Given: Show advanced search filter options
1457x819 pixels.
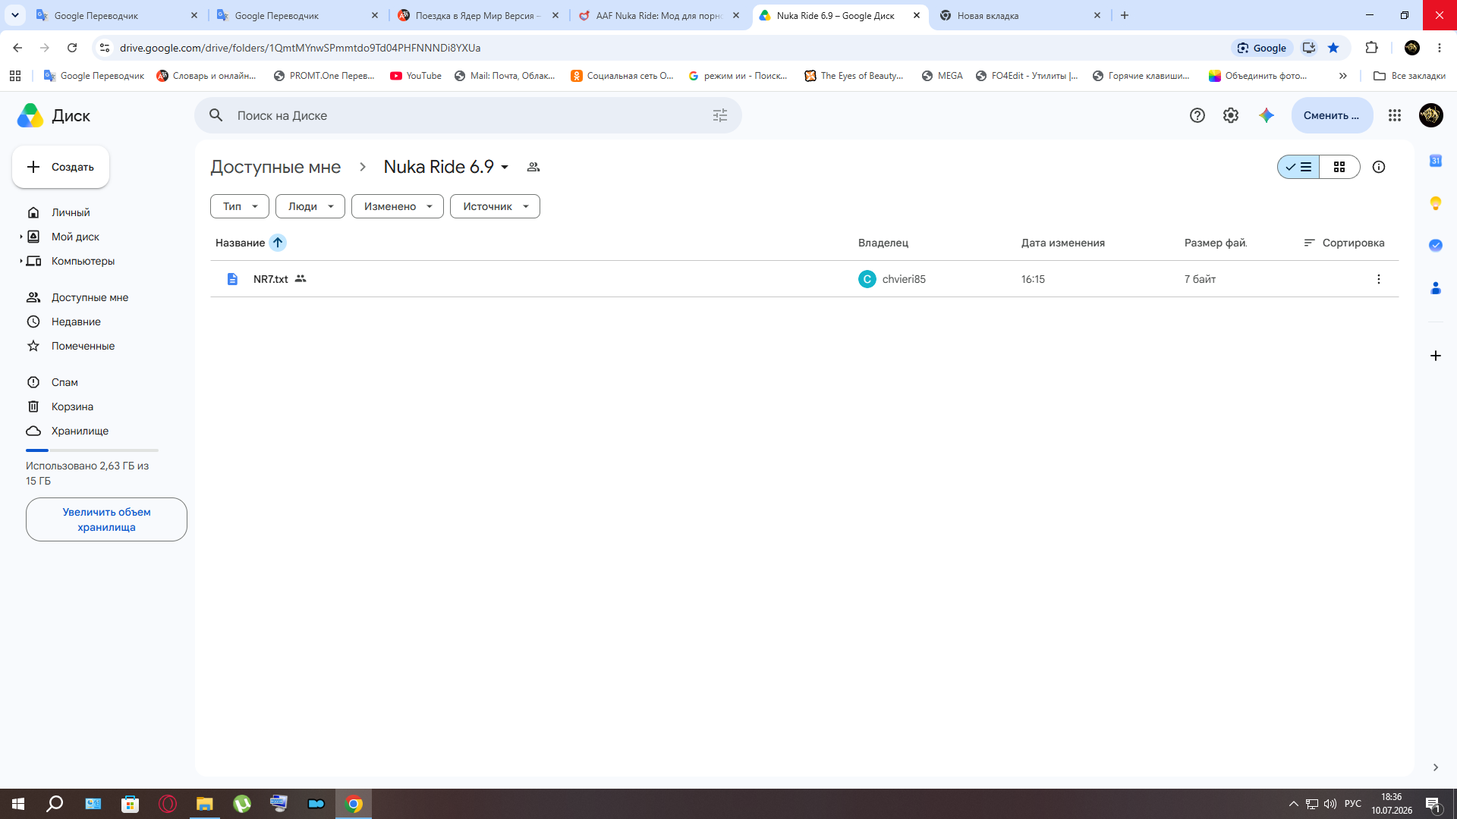Looking at the screenshot, I should pyautogui.click(x=719, y=115).
